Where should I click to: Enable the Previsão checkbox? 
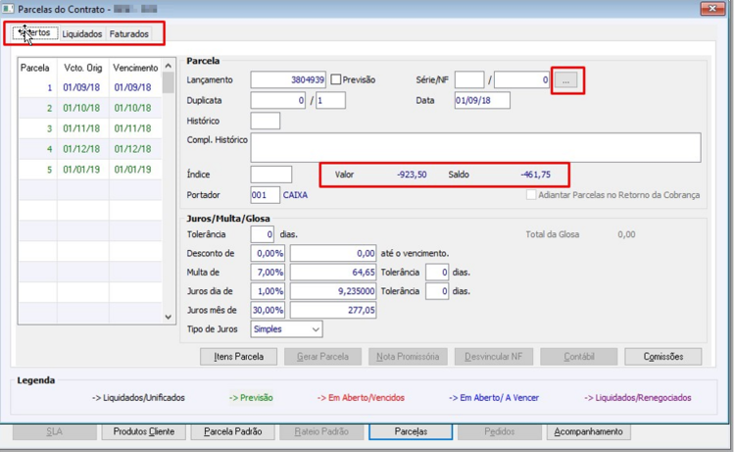pyautogui.click(x=335, y=79)
